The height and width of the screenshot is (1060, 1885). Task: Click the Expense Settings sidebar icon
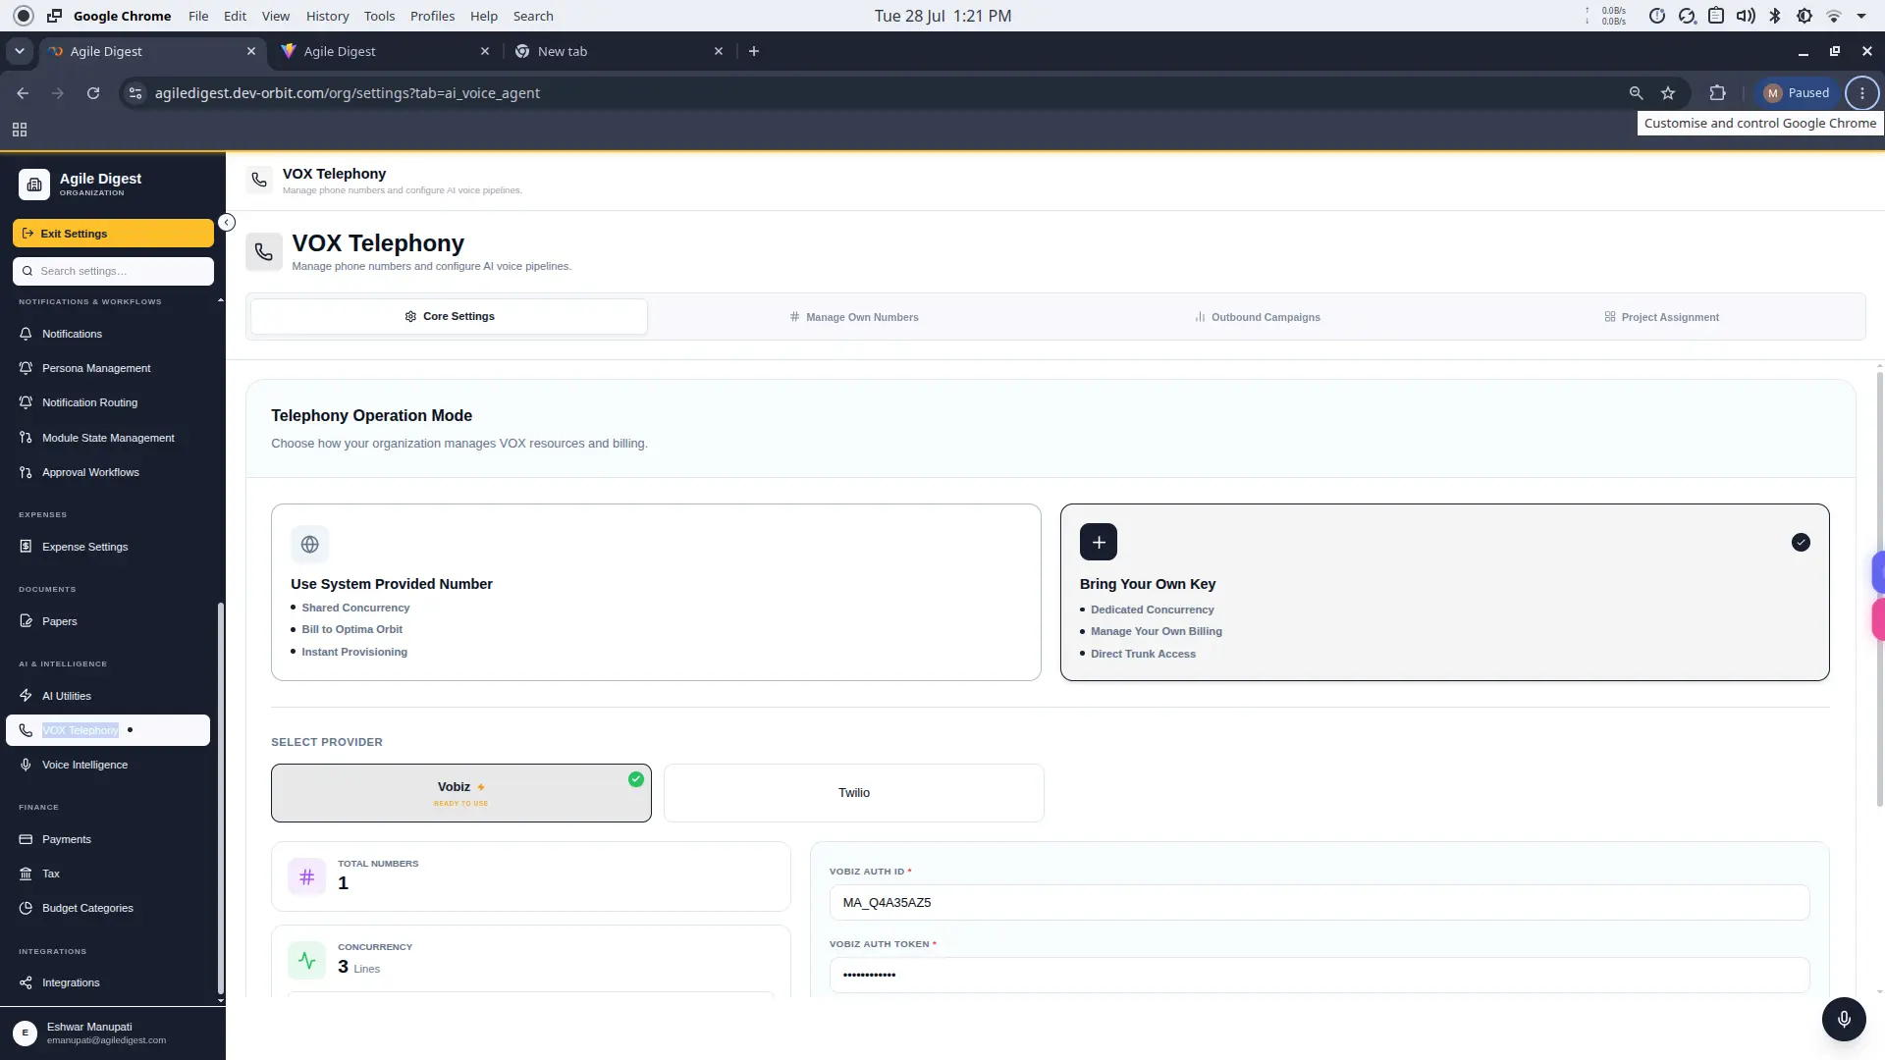pyautogui.click(x=26, y=547)
